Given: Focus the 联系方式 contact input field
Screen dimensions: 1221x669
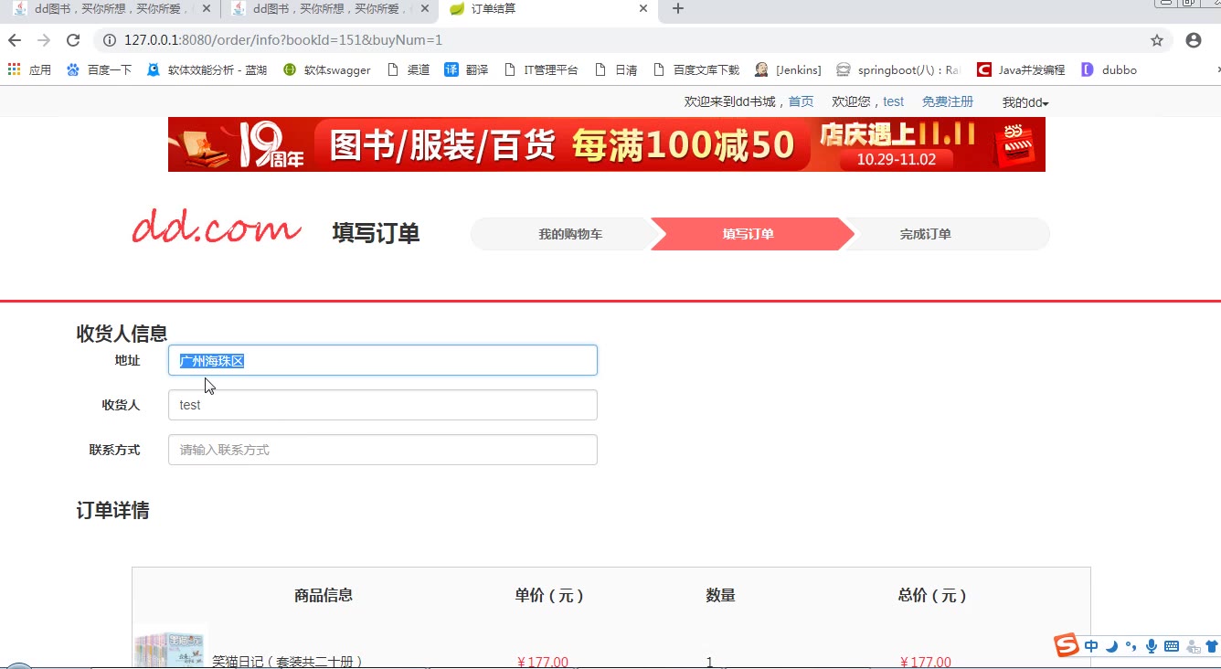Looking at the screenshot, I should tap(383, 450).
